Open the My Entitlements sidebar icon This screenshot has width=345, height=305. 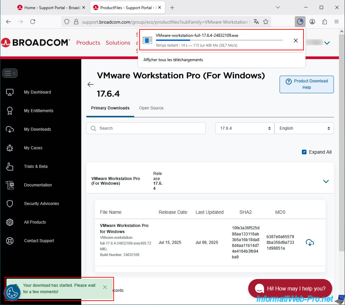(10, 111)
